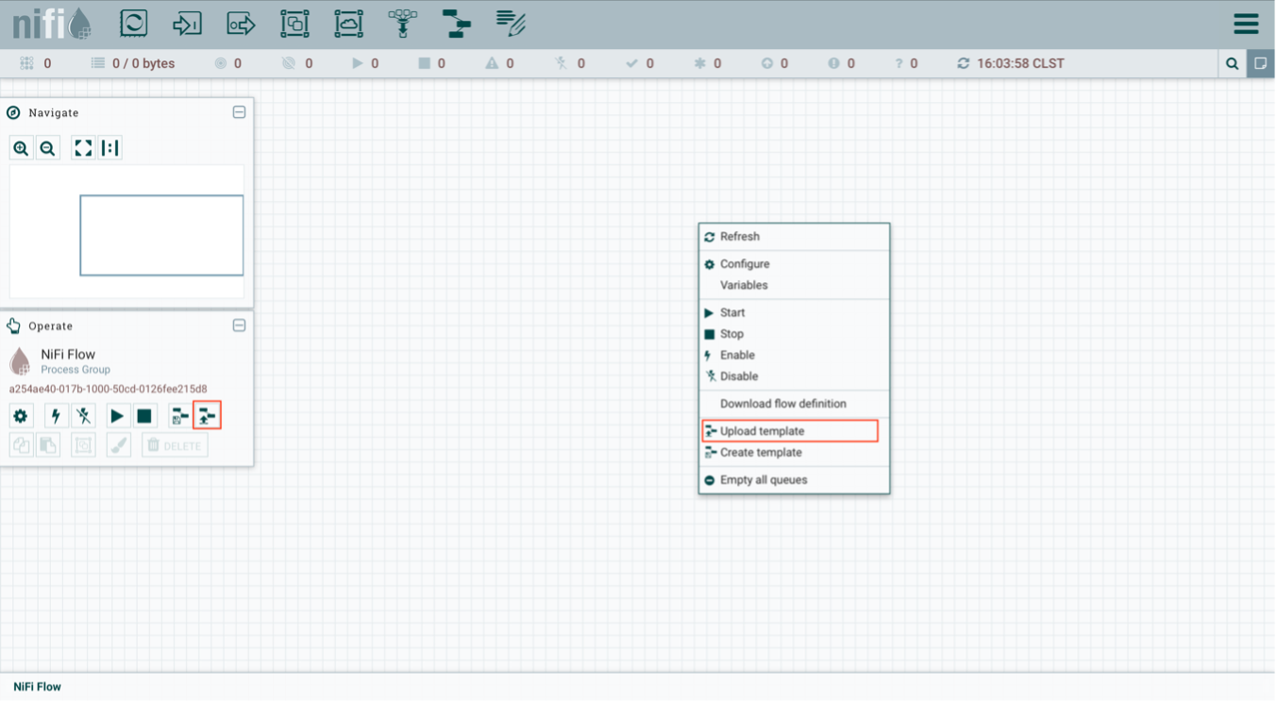Select the Processor icon on the components toolbar
Image resolution: width=1277 pixels, height=703 pixels.
[133, 23]
